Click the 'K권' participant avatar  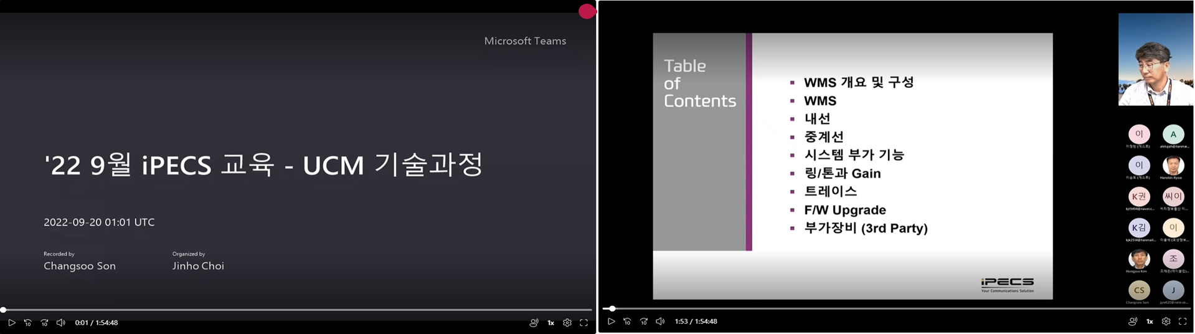tap(1139, 196)
